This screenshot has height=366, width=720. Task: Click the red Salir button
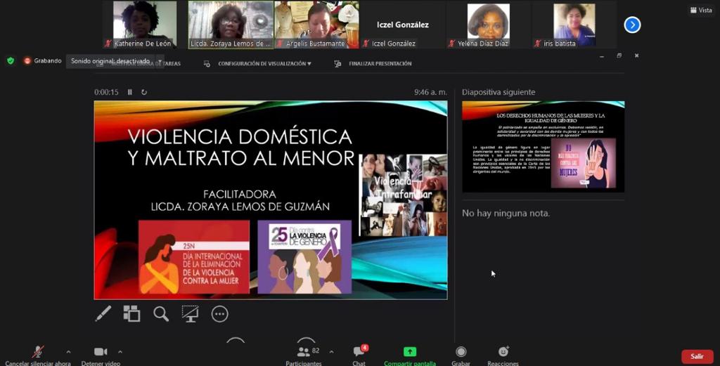[697, 356]
